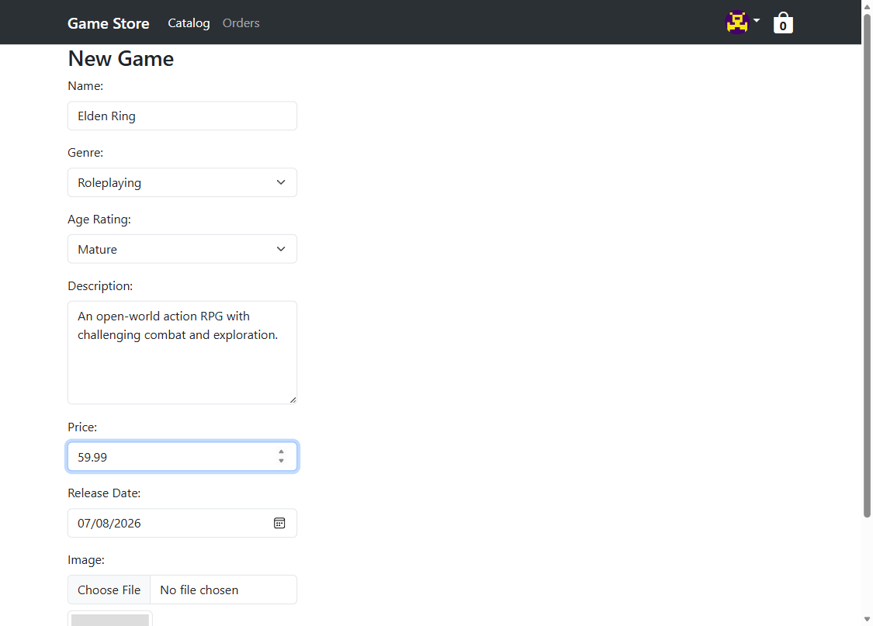Click the Price input field
873x626 pixels.
point(182,457)
